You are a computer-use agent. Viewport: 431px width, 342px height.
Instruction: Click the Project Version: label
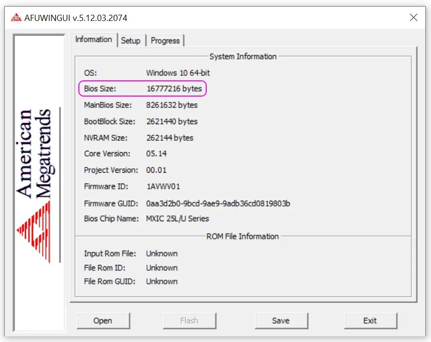coord(111,170)
